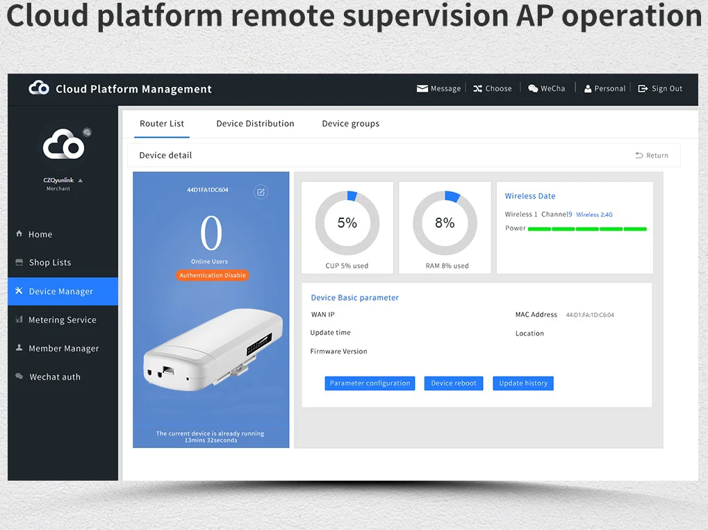Click the Personal user icon
This screenshot has height=530, width=708.
[x=588, y=89]
